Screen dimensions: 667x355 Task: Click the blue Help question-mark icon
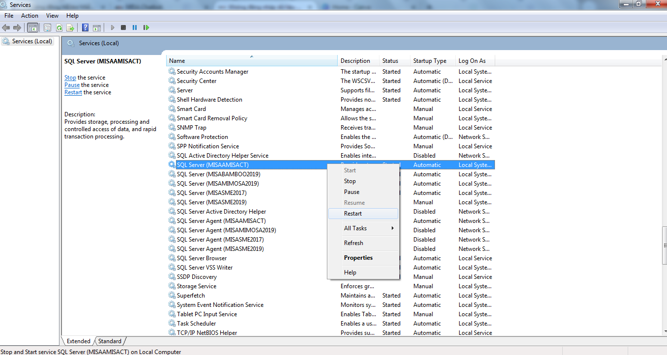pos(86,27)
